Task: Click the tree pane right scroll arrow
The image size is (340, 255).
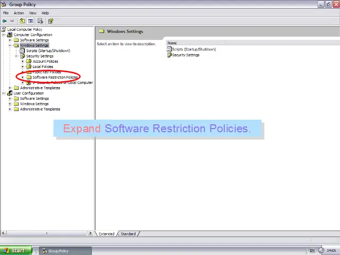Action: [x=90, y=233]
